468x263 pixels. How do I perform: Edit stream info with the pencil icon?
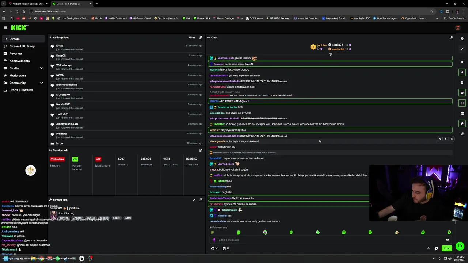tap(194, 200)
